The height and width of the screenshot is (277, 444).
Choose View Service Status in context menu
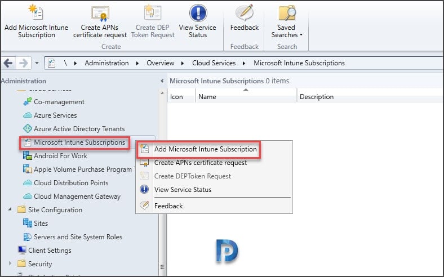pos(183,190)
